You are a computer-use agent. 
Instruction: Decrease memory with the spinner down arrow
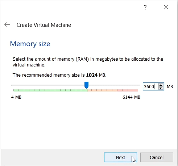161,88
